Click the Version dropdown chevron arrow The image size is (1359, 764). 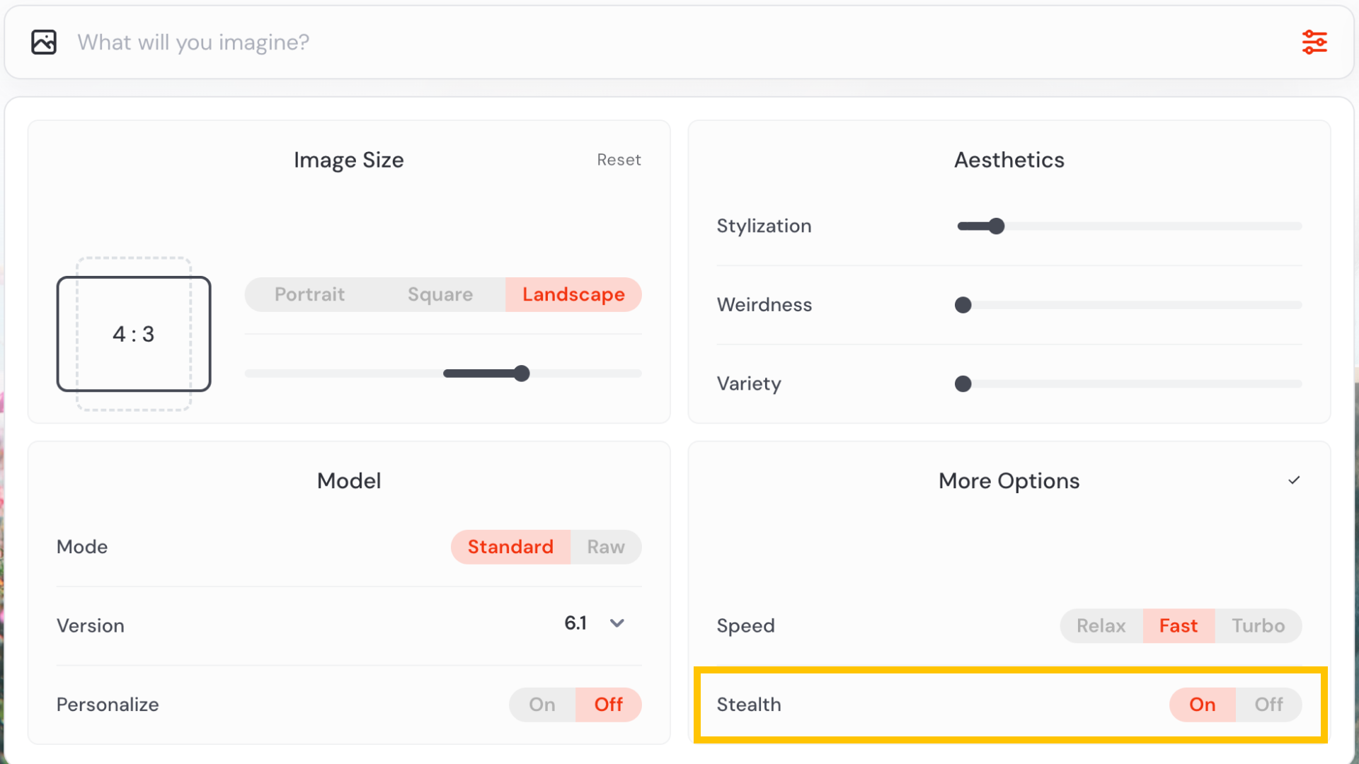pyautogui.click(x=617, y=623)
